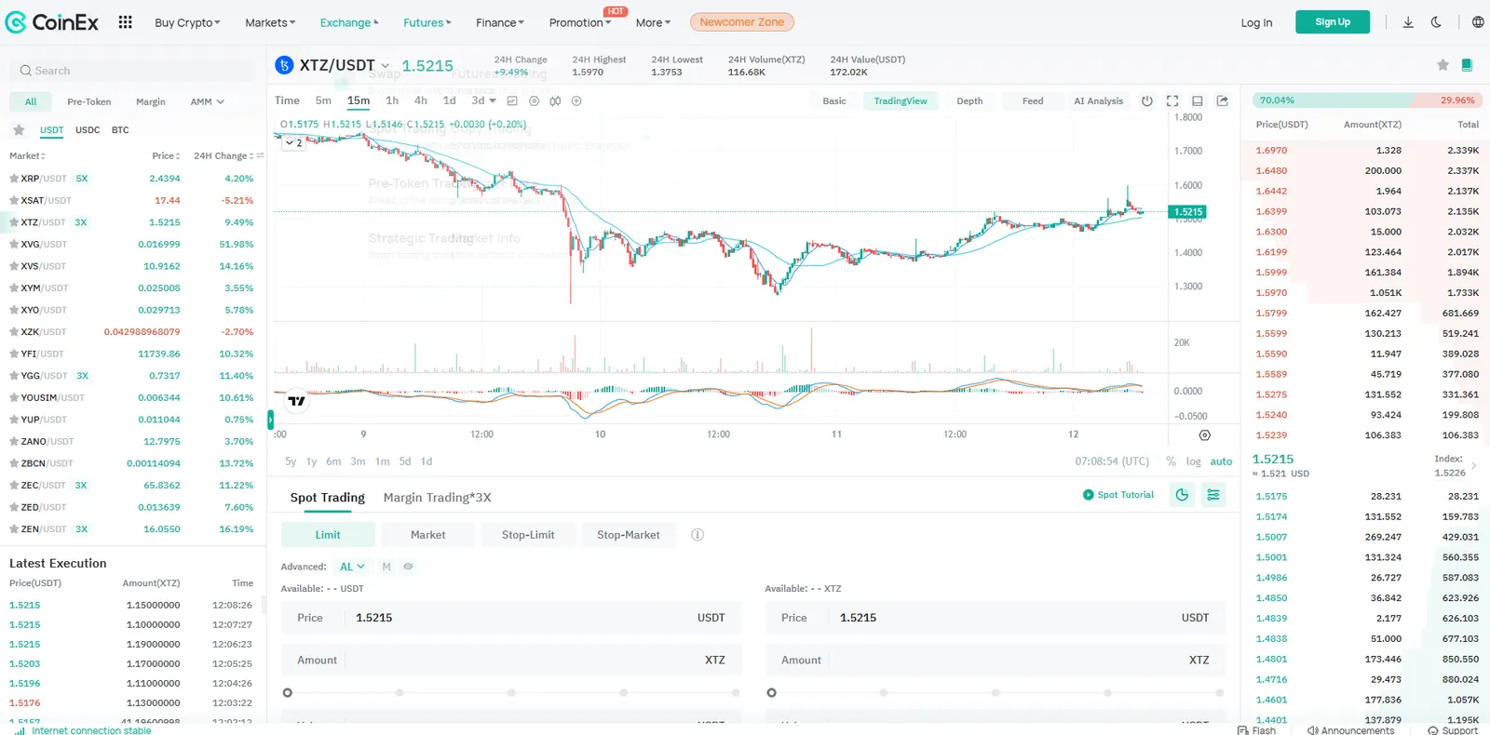
Task: Favorite XTZ/USDT with star icon near header
Action: pos(1443,65)
